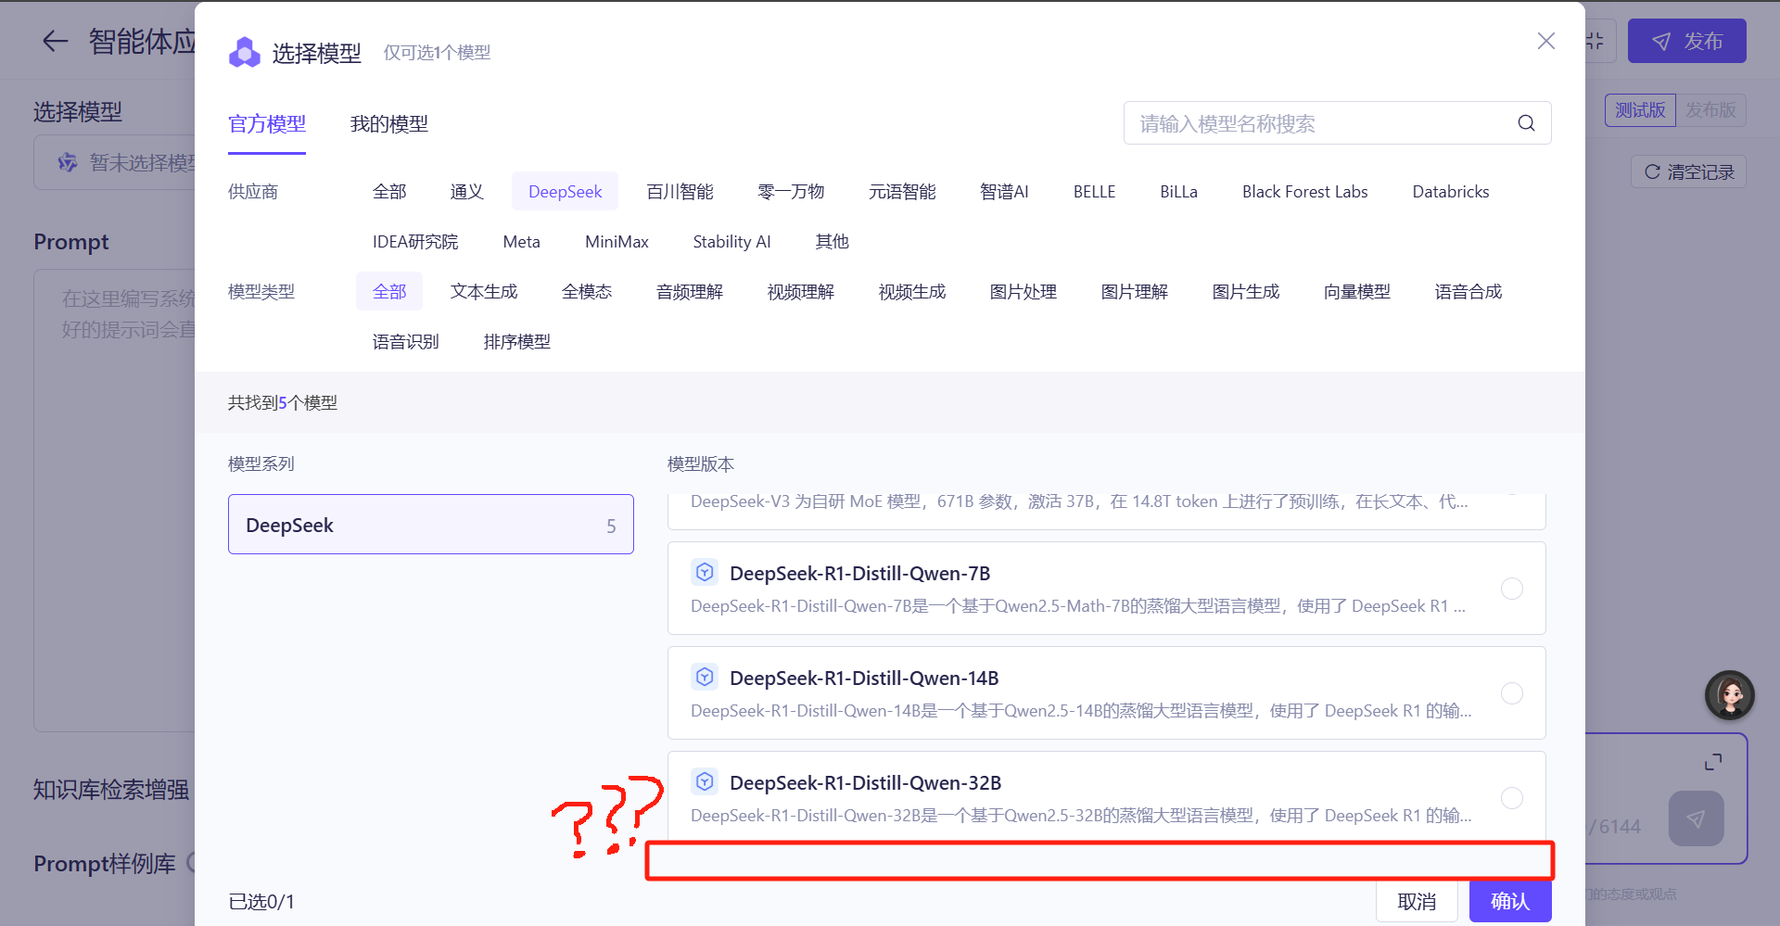The image size is (1780, 926).
Task: Select model type 图片处理
Action: pyautogui.click(x=1023, y=292)
